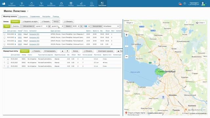Click the clock icon of time-from field

click(79, 26)
